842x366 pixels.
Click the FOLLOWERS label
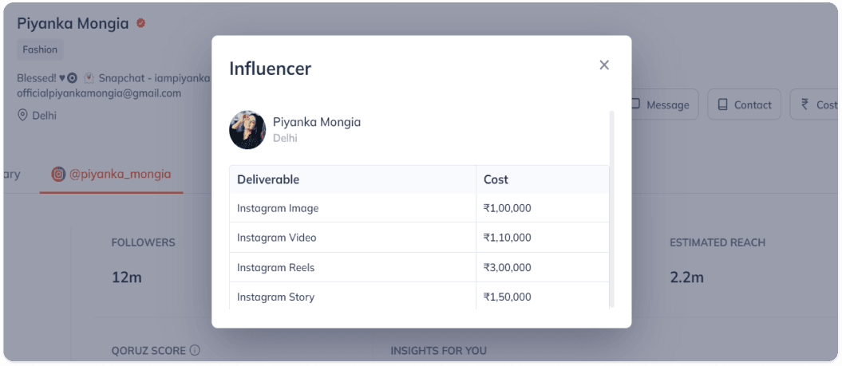(144, 242)
